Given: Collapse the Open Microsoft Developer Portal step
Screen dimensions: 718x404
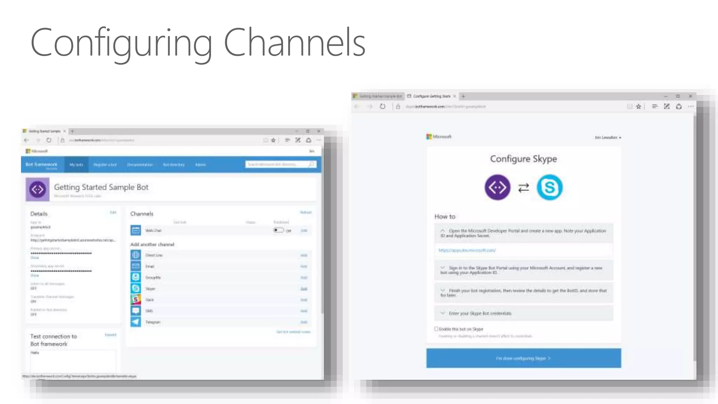Looking at the screenshot, I should click(x=442, y=231).
